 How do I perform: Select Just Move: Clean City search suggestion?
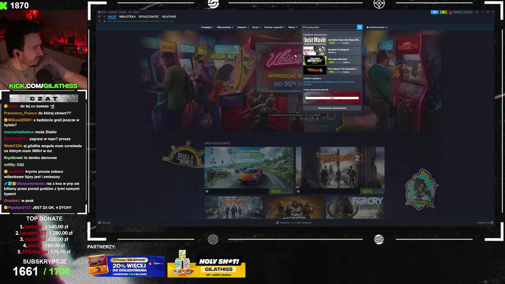[332, 41]
